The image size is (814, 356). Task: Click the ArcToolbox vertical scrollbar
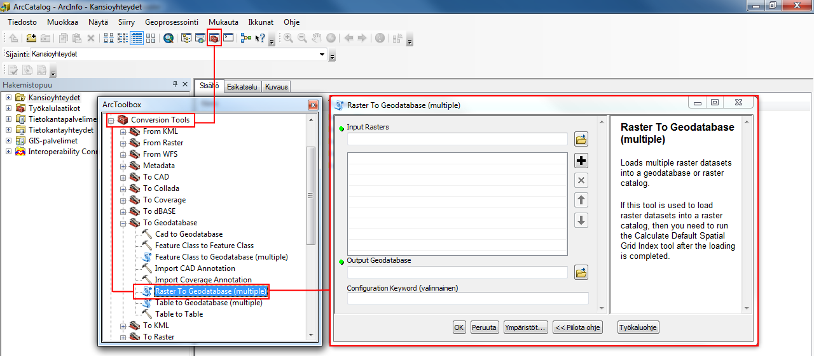(311, 195)
